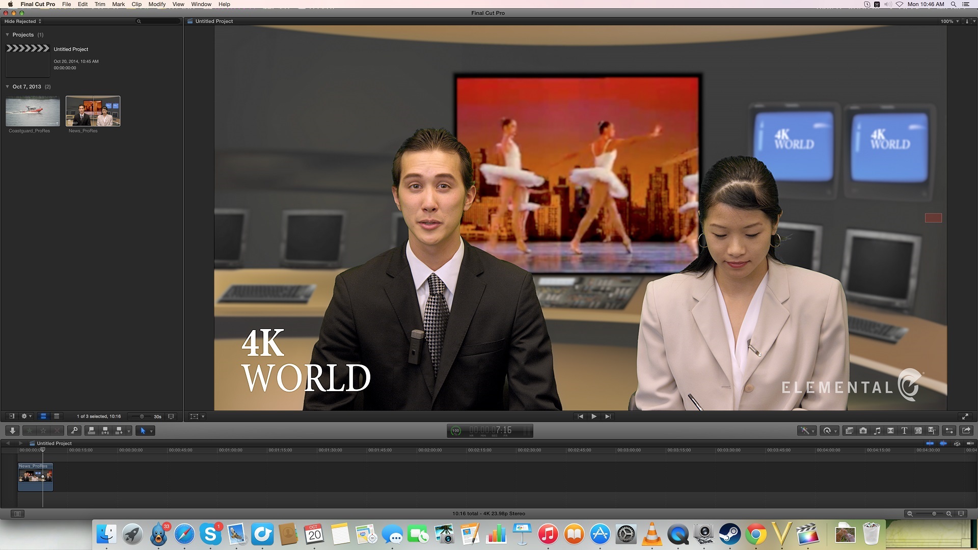Adjust the clip duration slider

142,417
